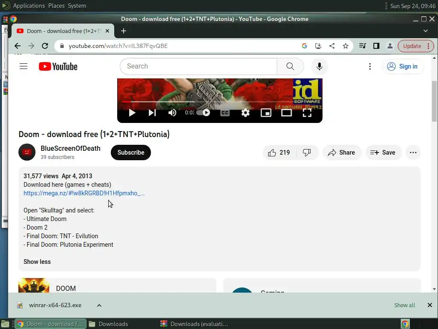Click the URL address bar
Viewport: 438px width, 329px height.
179,46
